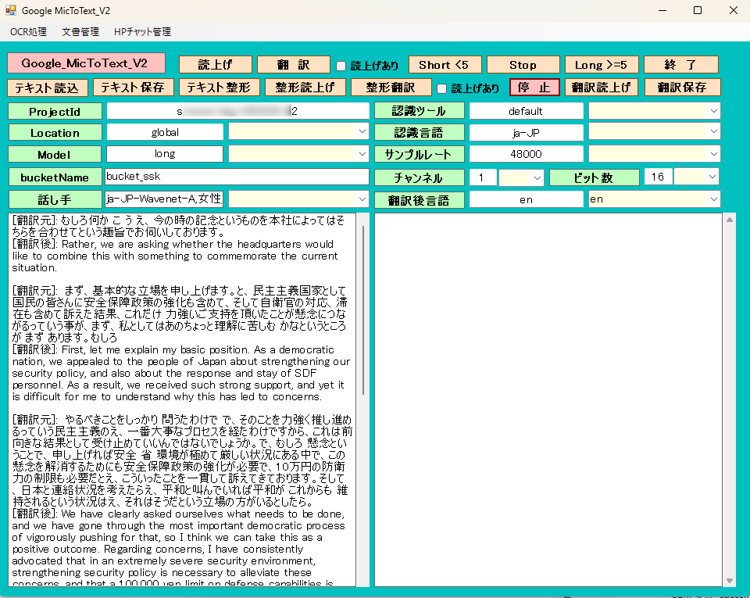750x598 pixels.
Task: Open the OCR処理 menu
Action: 28,32
